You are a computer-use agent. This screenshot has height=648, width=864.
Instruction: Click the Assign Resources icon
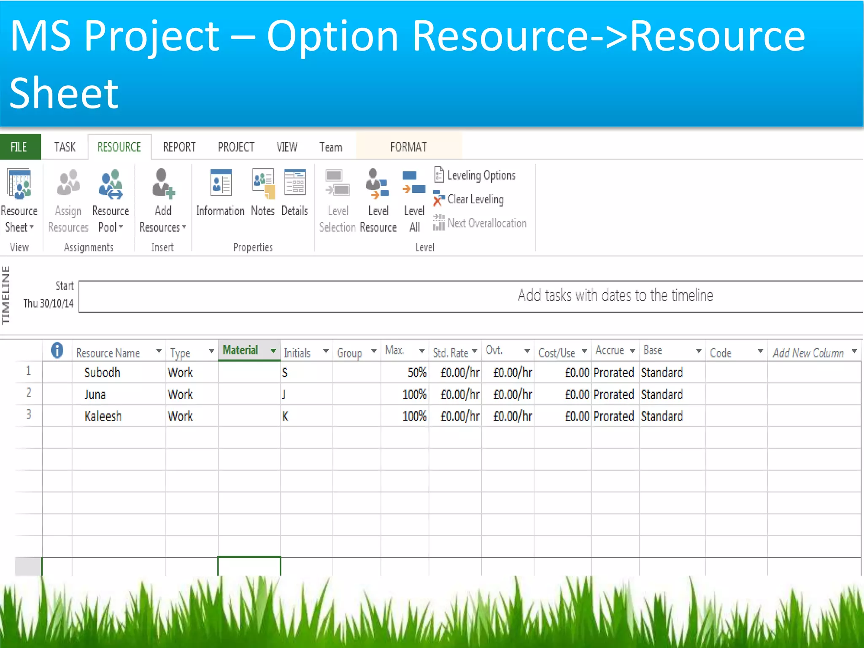[x=68, y=183]
